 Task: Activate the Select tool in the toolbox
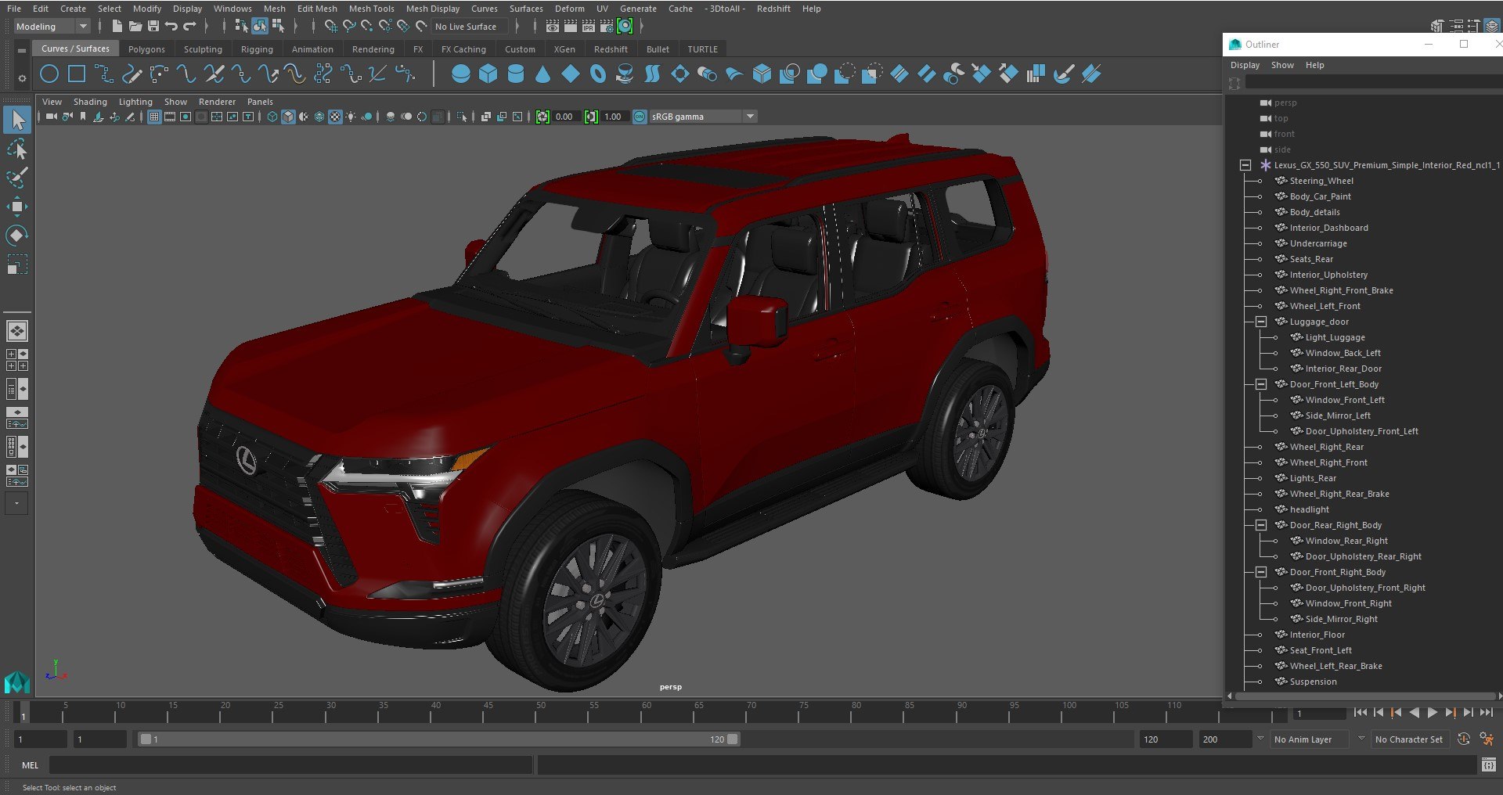coord(17,120)
